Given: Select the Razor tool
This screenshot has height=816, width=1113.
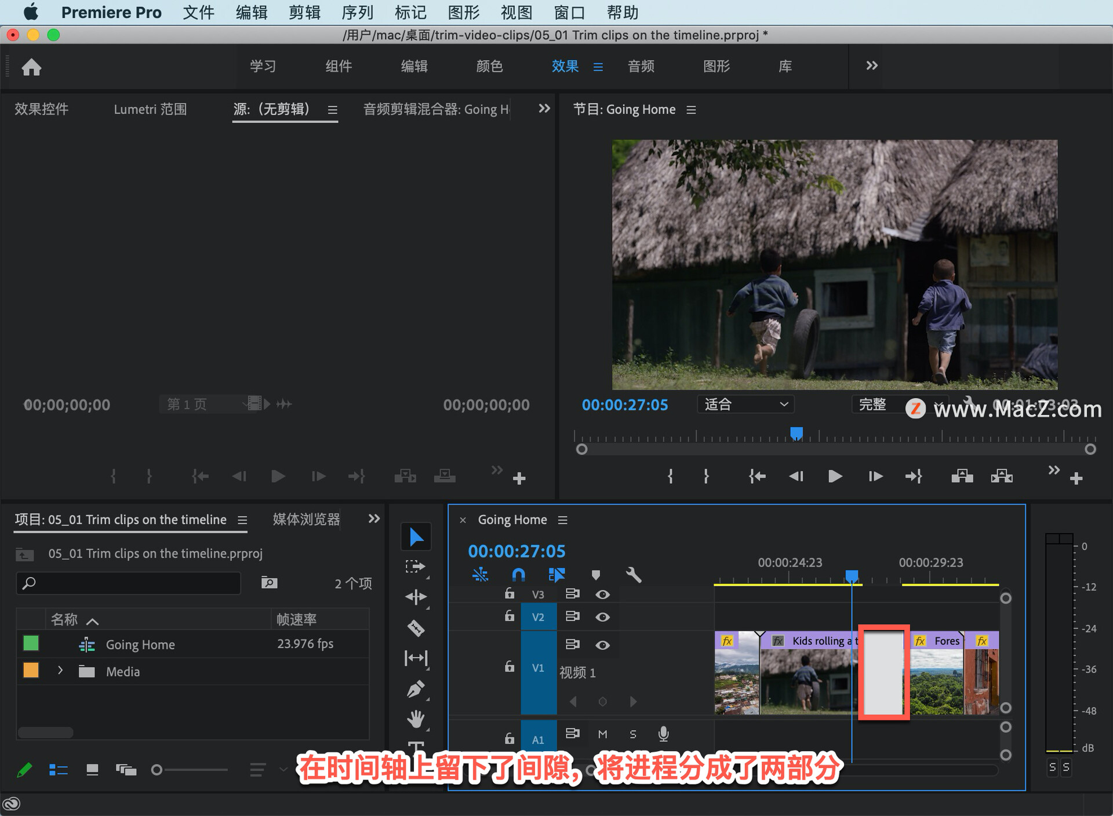Looking at the screenshot, I should coord(416,628).
